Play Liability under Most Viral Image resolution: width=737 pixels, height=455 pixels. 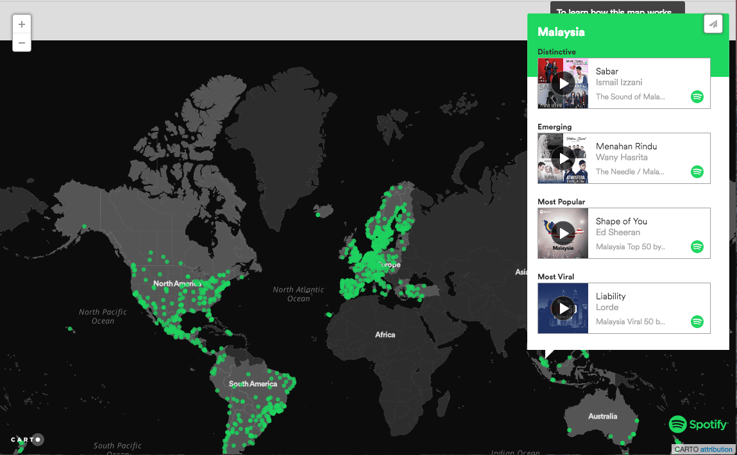pos(563,308)
